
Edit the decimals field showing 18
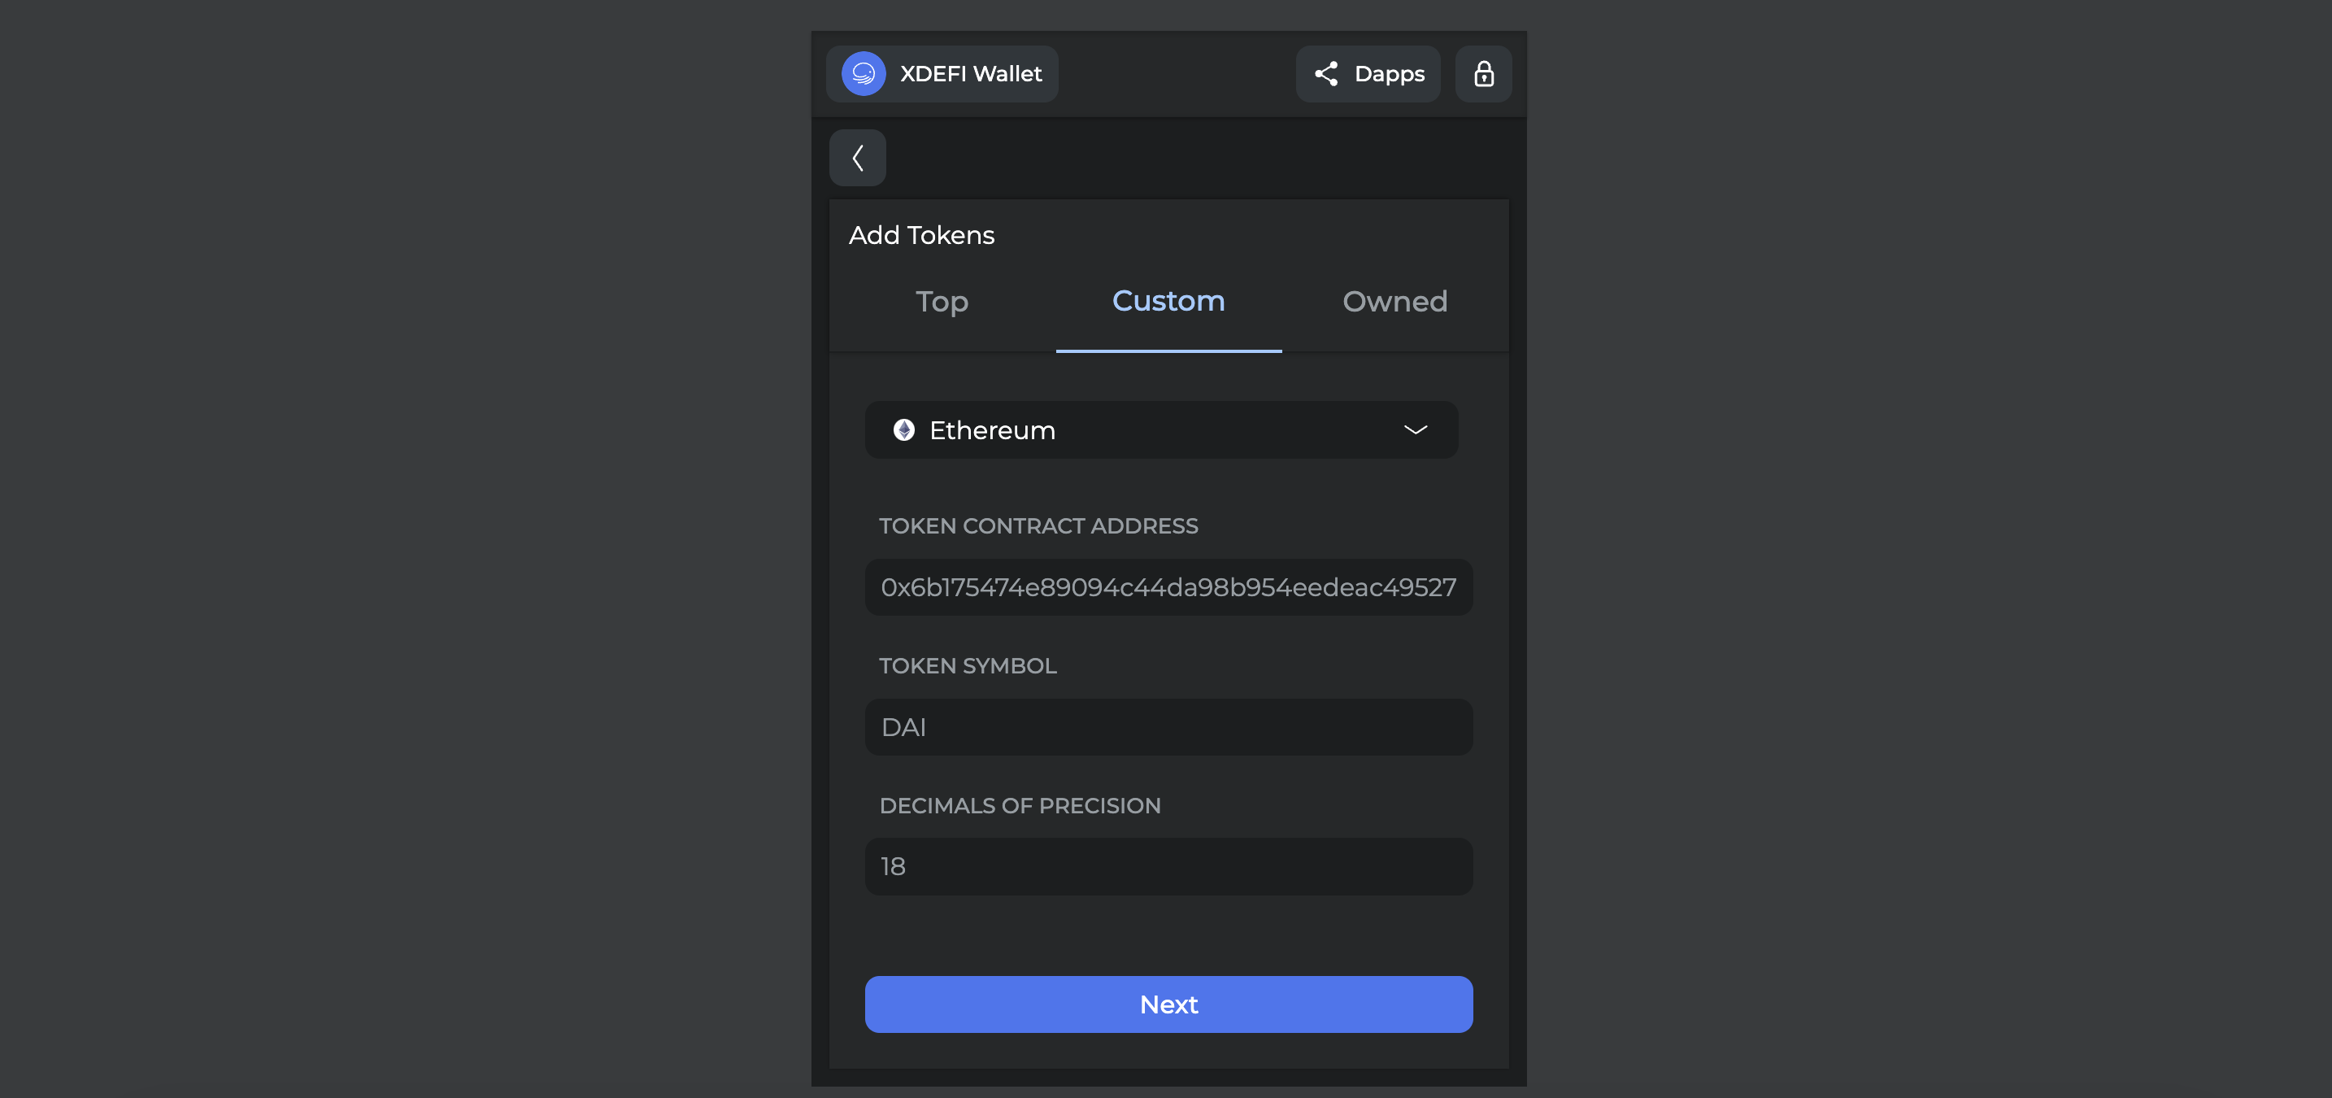click(x=1168, y=866)
